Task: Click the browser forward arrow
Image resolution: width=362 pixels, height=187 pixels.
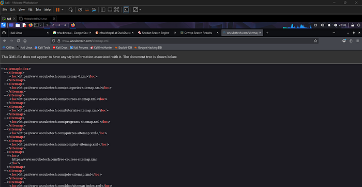Action: 11,41
